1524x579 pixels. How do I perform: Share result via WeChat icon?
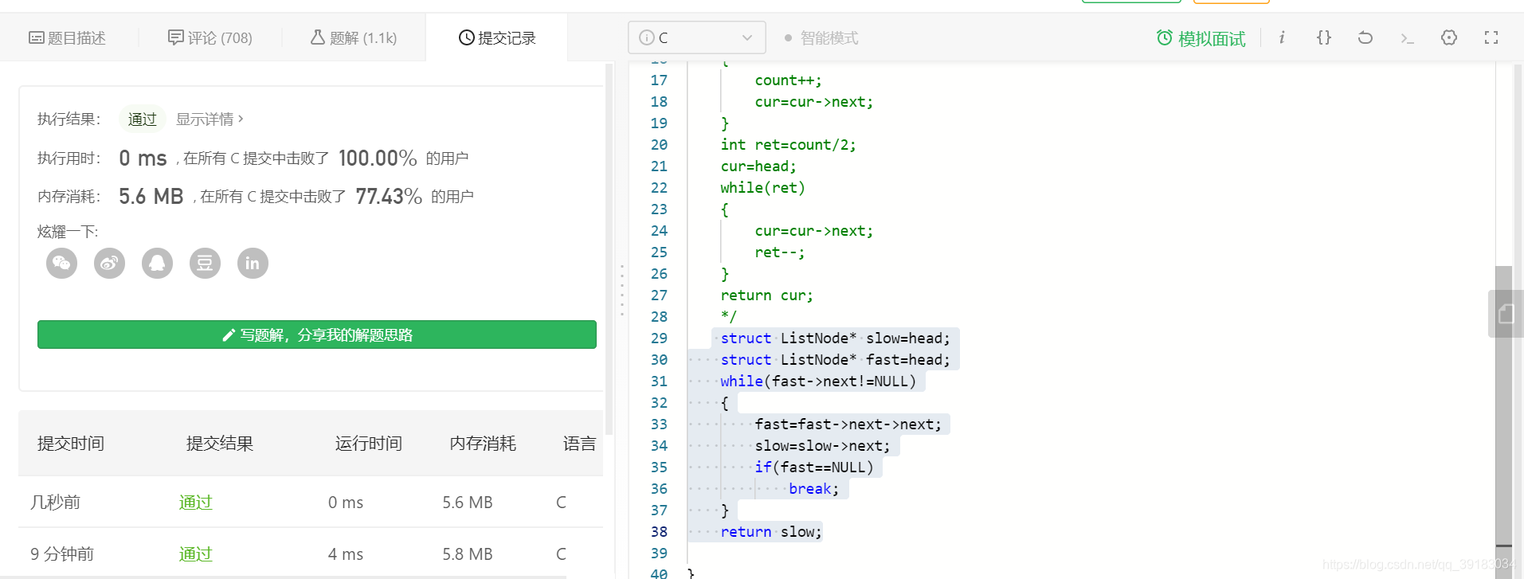(61, 263)
